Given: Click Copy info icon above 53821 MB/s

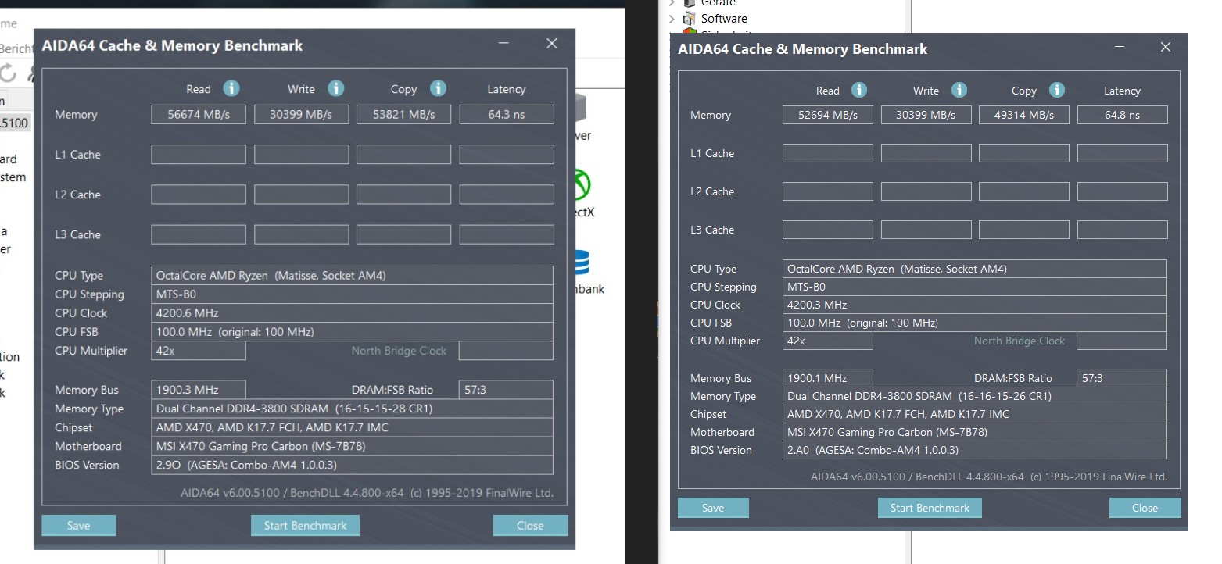Looking at the screenshot, I should pos(438,88).
